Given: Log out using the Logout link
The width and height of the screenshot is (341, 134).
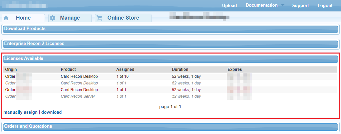Looking at the screenshot, I should pyautogui.click(x=325, y=5).
